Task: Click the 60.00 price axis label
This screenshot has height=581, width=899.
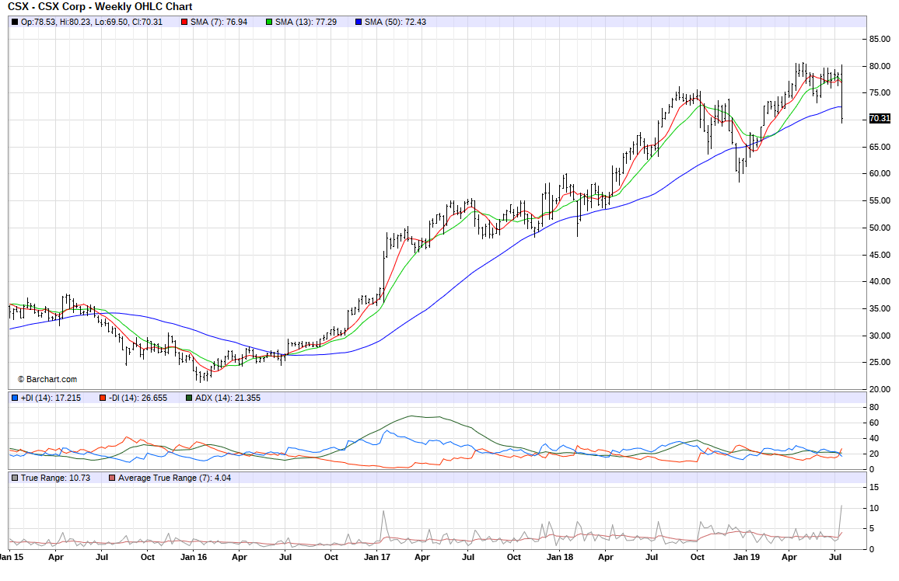Action: point(880,173)
